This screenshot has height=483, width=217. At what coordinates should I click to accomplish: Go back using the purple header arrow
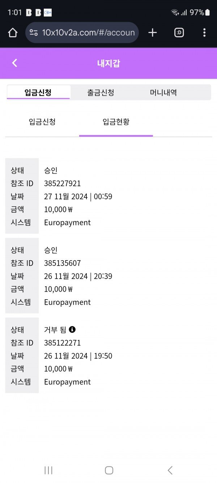(x=14, y=63)
